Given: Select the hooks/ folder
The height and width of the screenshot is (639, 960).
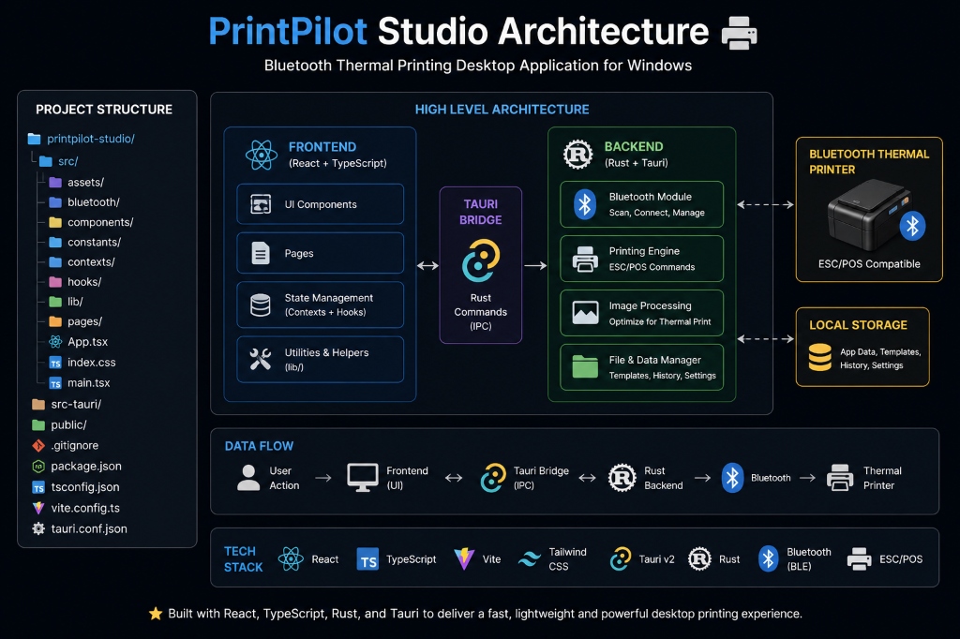Looking at the screenshot, I should (75, 281).
